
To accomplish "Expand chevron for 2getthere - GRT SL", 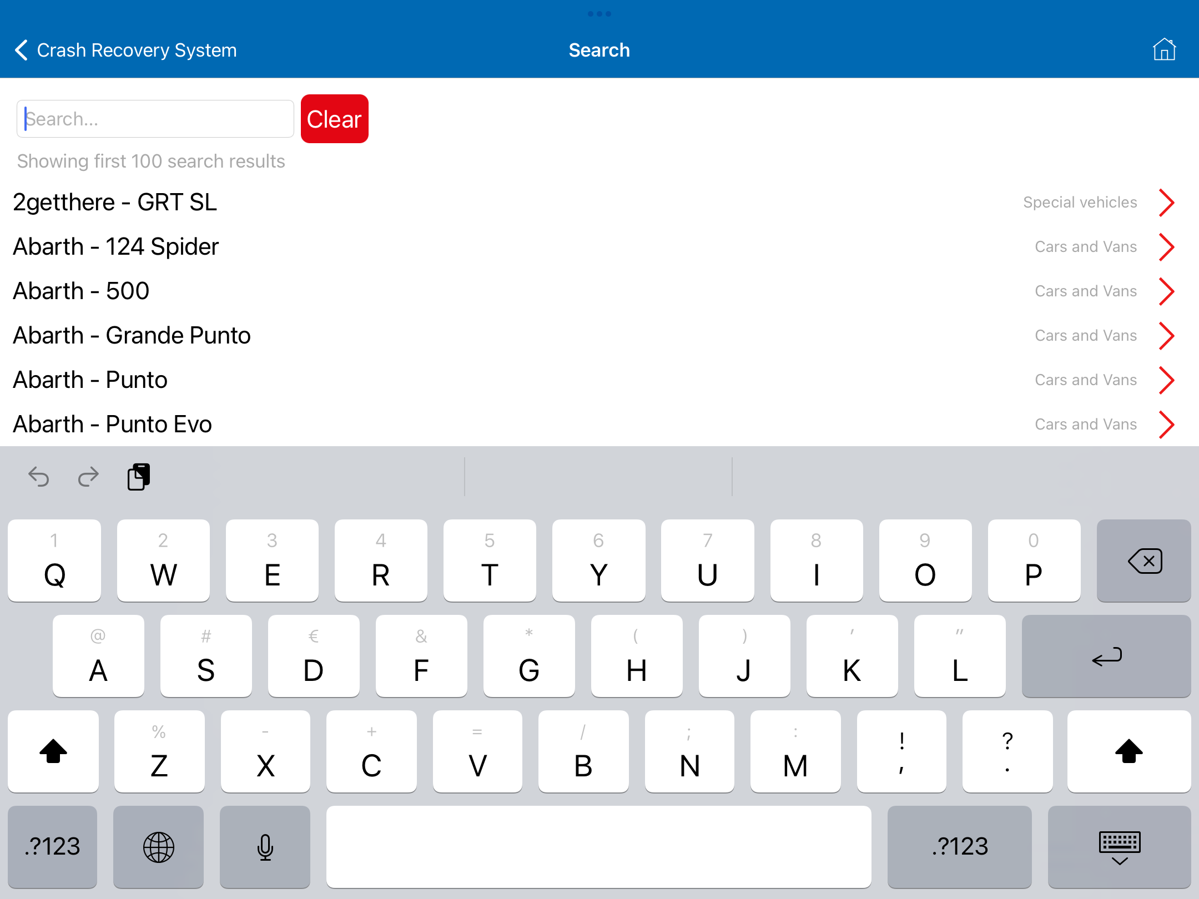I will 1167,202.
